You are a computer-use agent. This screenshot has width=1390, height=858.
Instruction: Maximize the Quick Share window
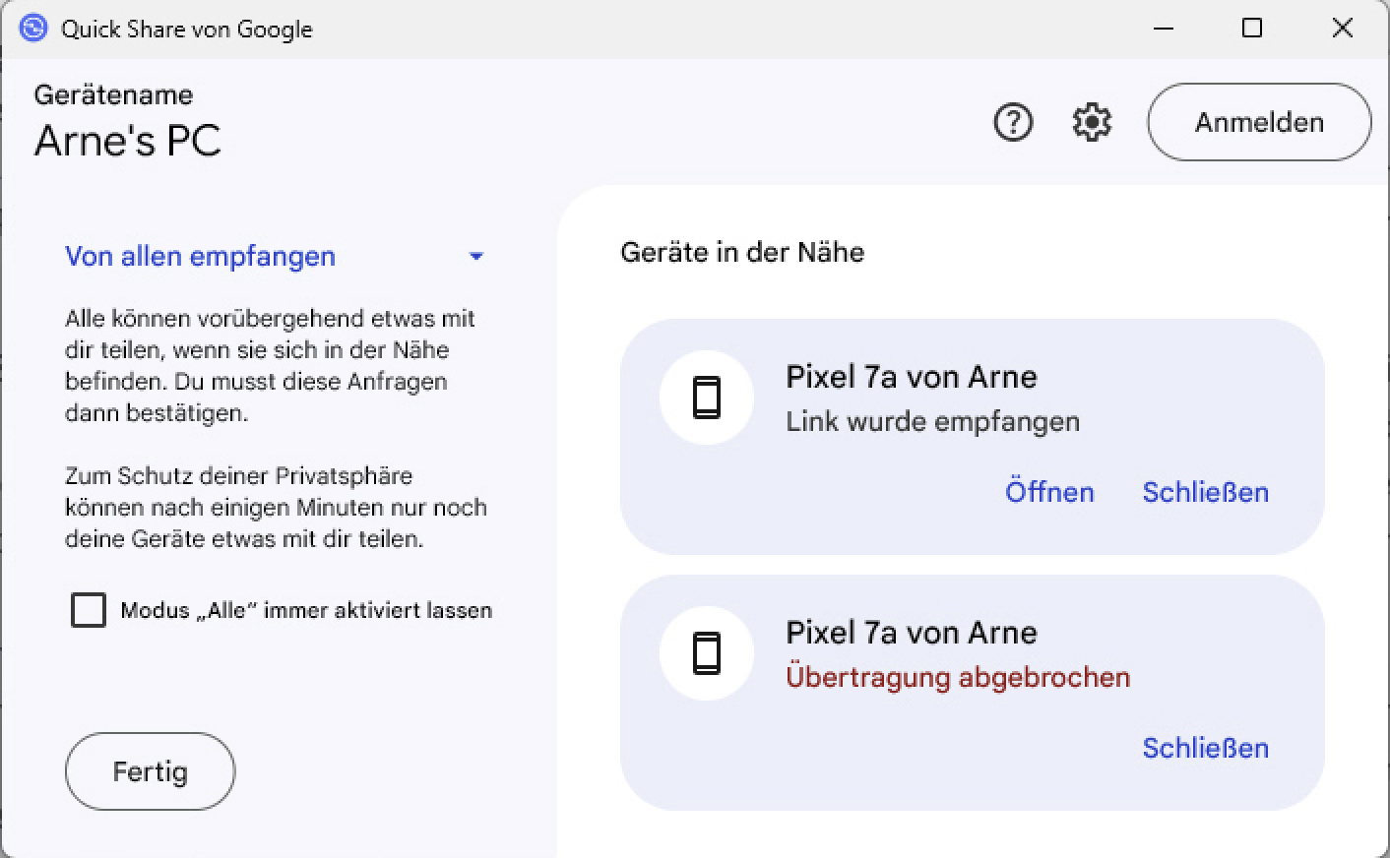click(1251, 29)
